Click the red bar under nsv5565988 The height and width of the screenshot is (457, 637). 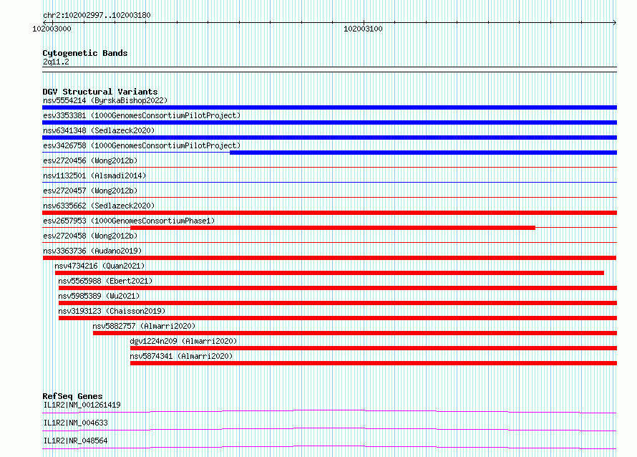click(338, 288)
